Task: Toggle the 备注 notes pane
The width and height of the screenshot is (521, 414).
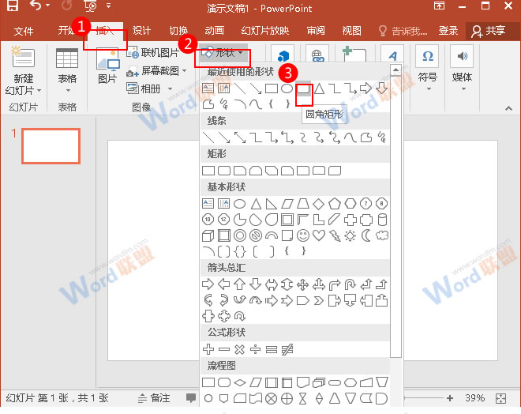Action: pyautogui.click(x=154, y=397)
